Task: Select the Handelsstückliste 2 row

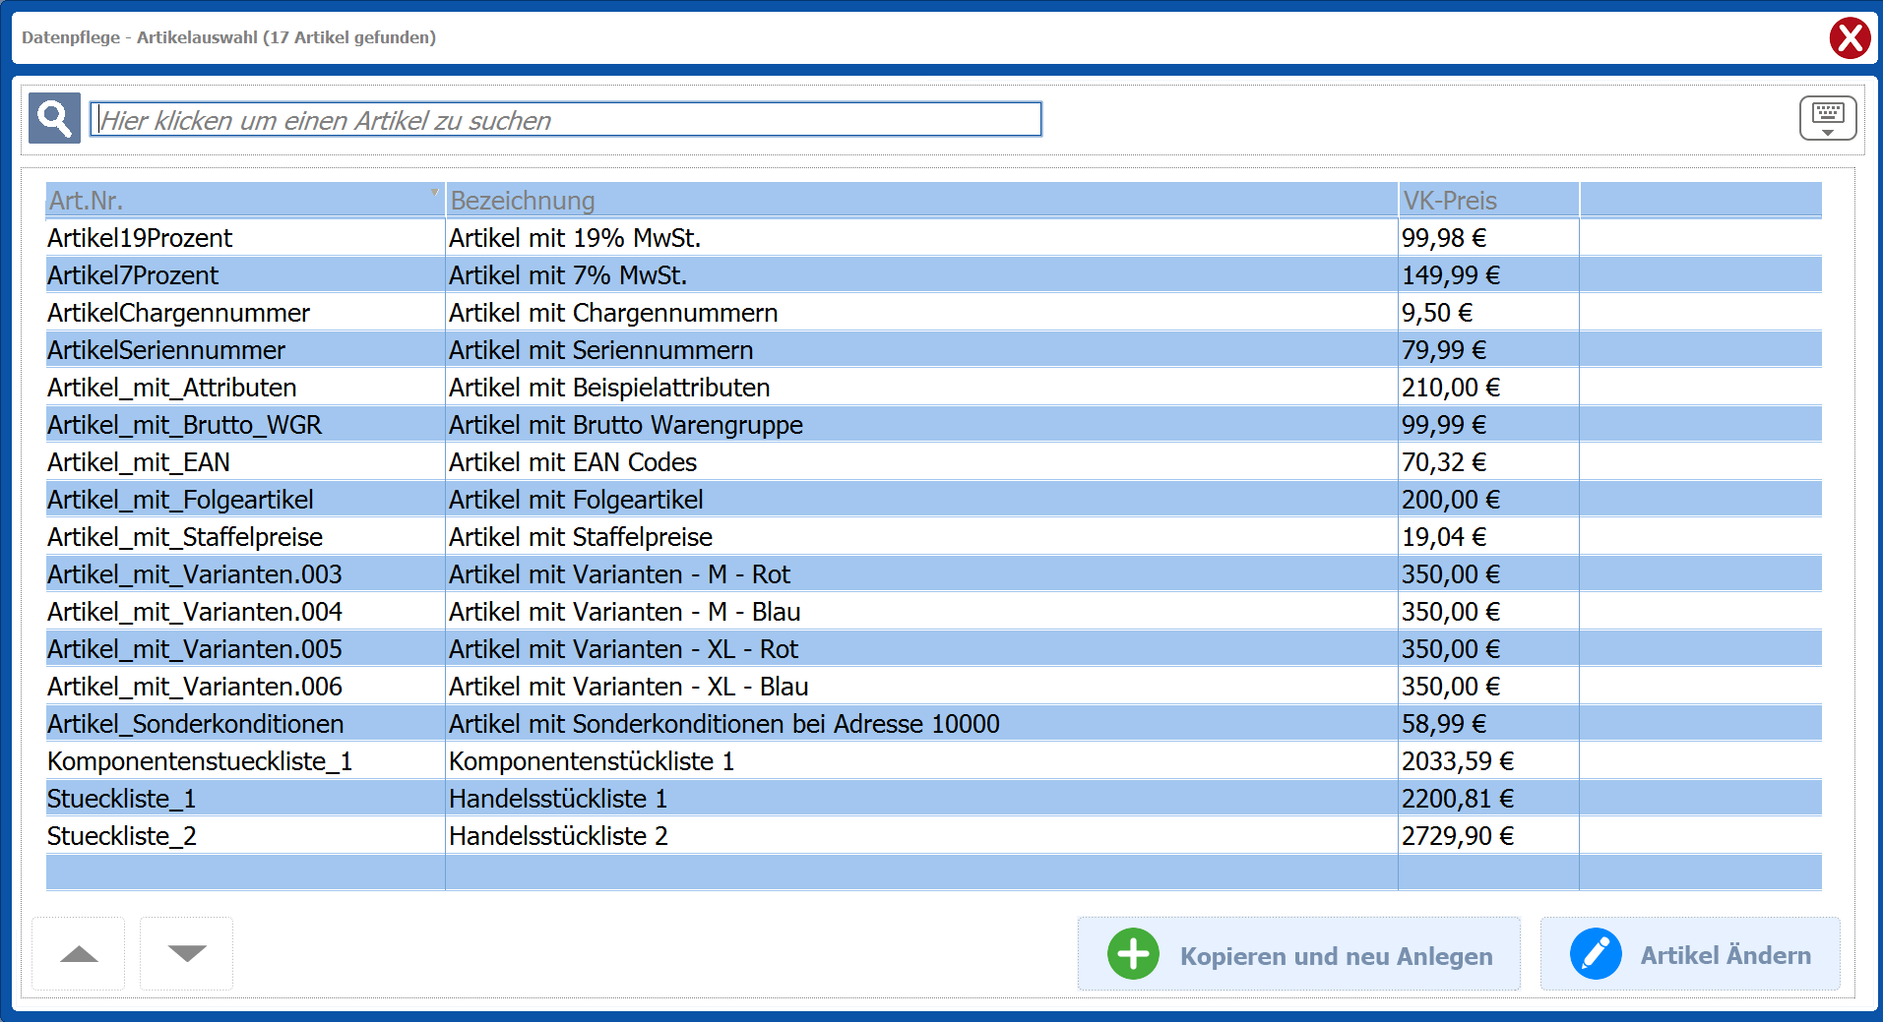Action: pos(558,836)
